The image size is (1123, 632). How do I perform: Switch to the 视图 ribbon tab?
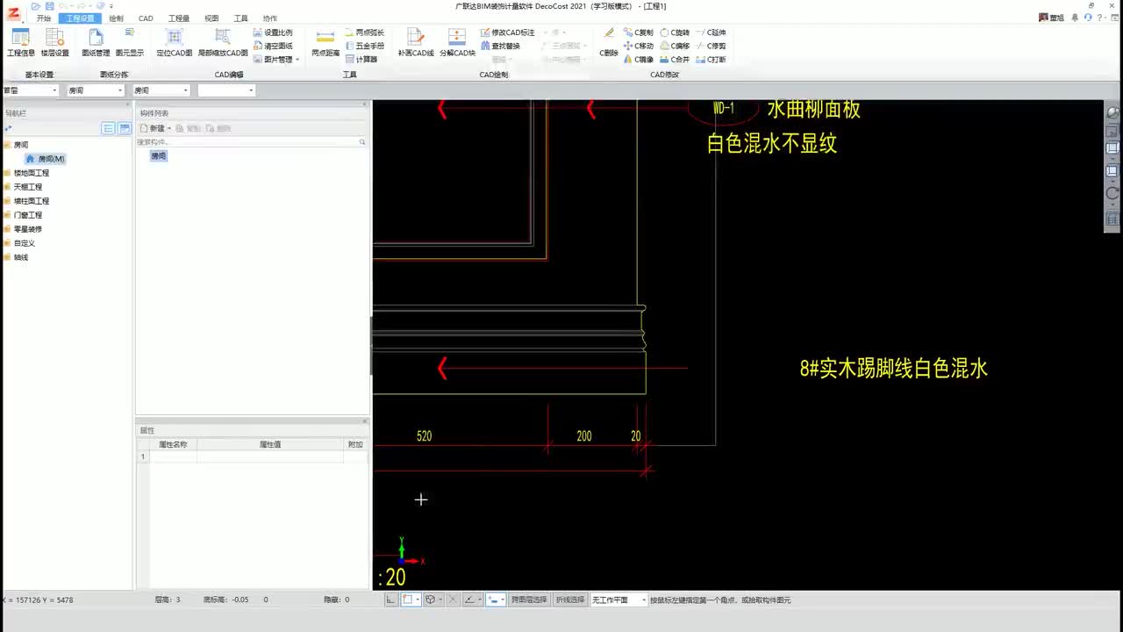[x=211, y=18]
